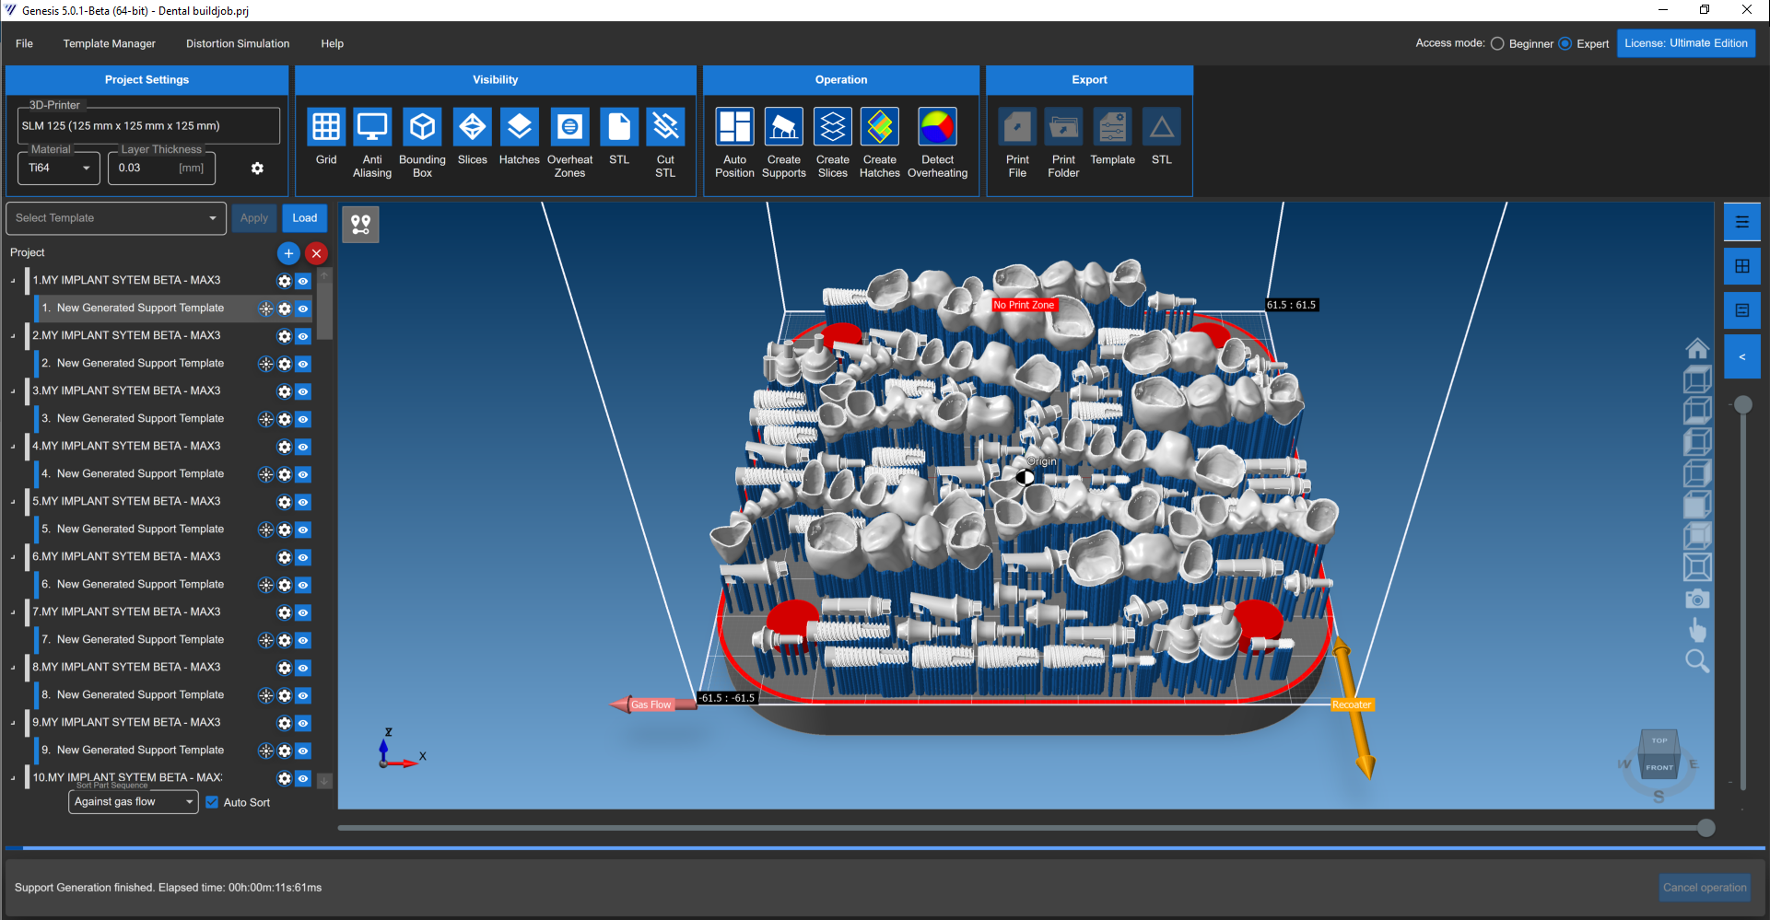Click Detect Overheating color wheel icon
The width and height of the screenshot is (1770, 920).
click(937, 127)
